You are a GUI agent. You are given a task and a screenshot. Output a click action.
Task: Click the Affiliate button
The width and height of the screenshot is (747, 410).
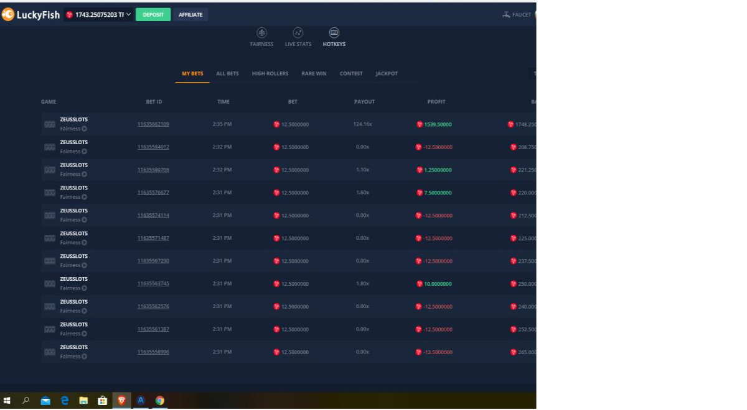tap(190, 14)
